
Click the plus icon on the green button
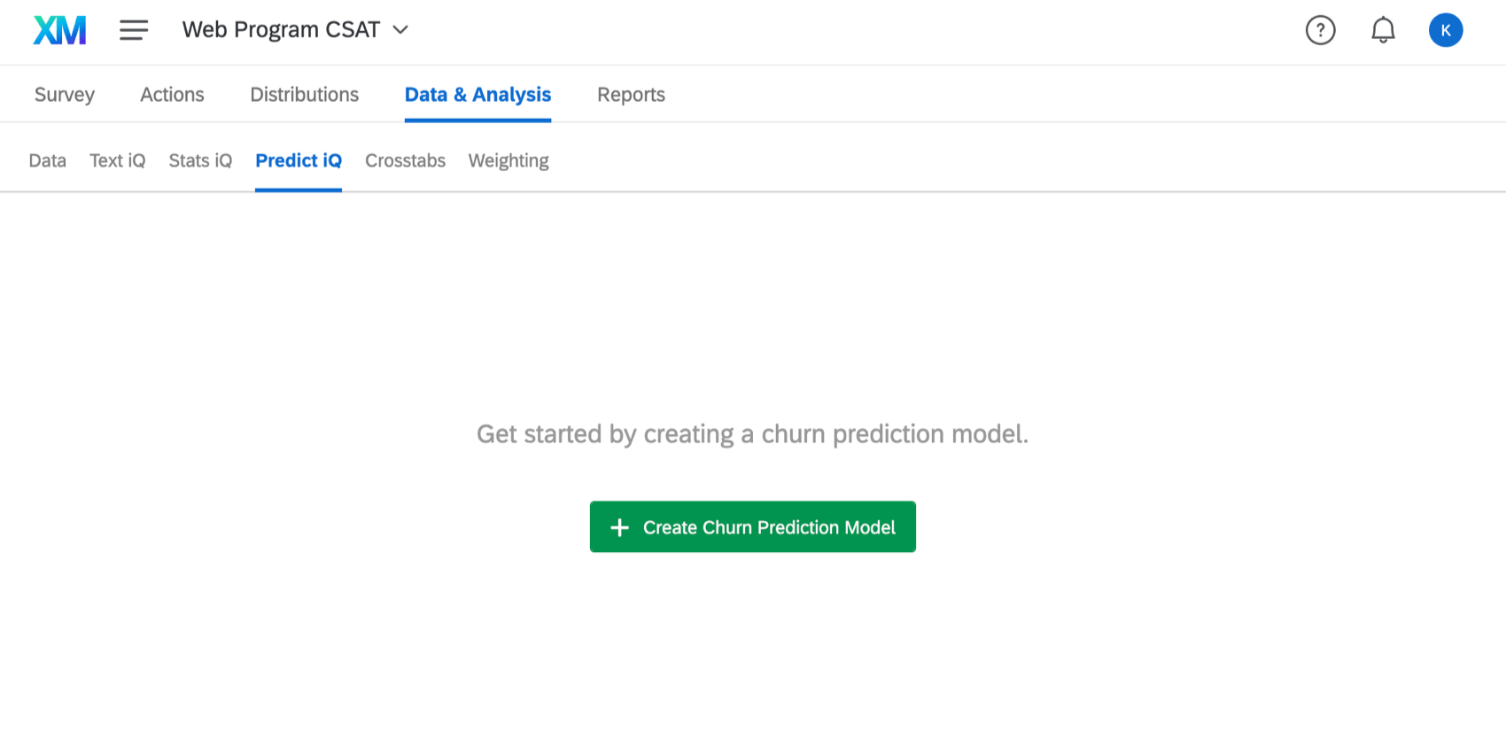(620, 526)
